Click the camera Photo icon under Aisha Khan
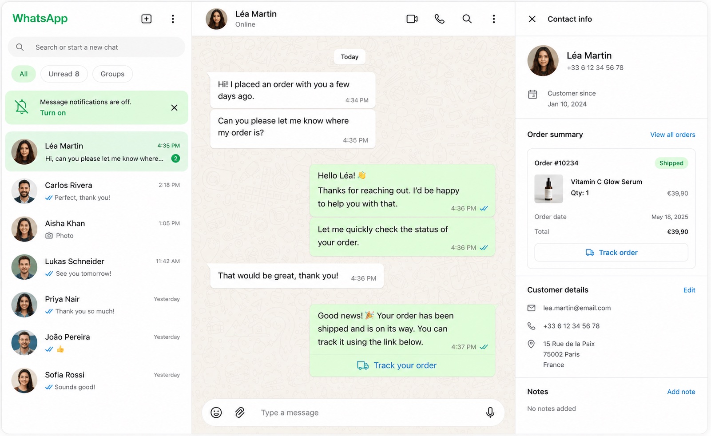 click(49, 236)
